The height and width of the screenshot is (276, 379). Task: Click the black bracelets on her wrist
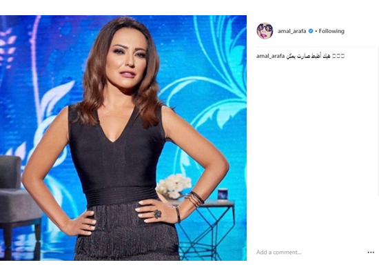[x=195, y=198]
